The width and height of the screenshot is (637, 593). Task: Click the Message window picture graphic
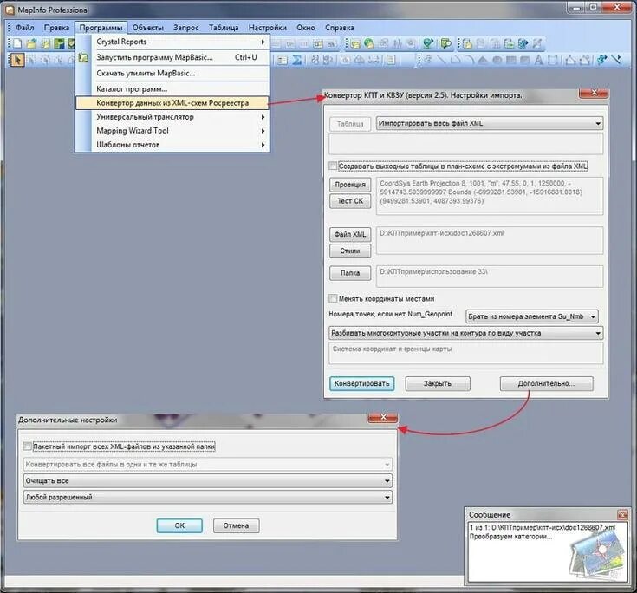[597, 554]
